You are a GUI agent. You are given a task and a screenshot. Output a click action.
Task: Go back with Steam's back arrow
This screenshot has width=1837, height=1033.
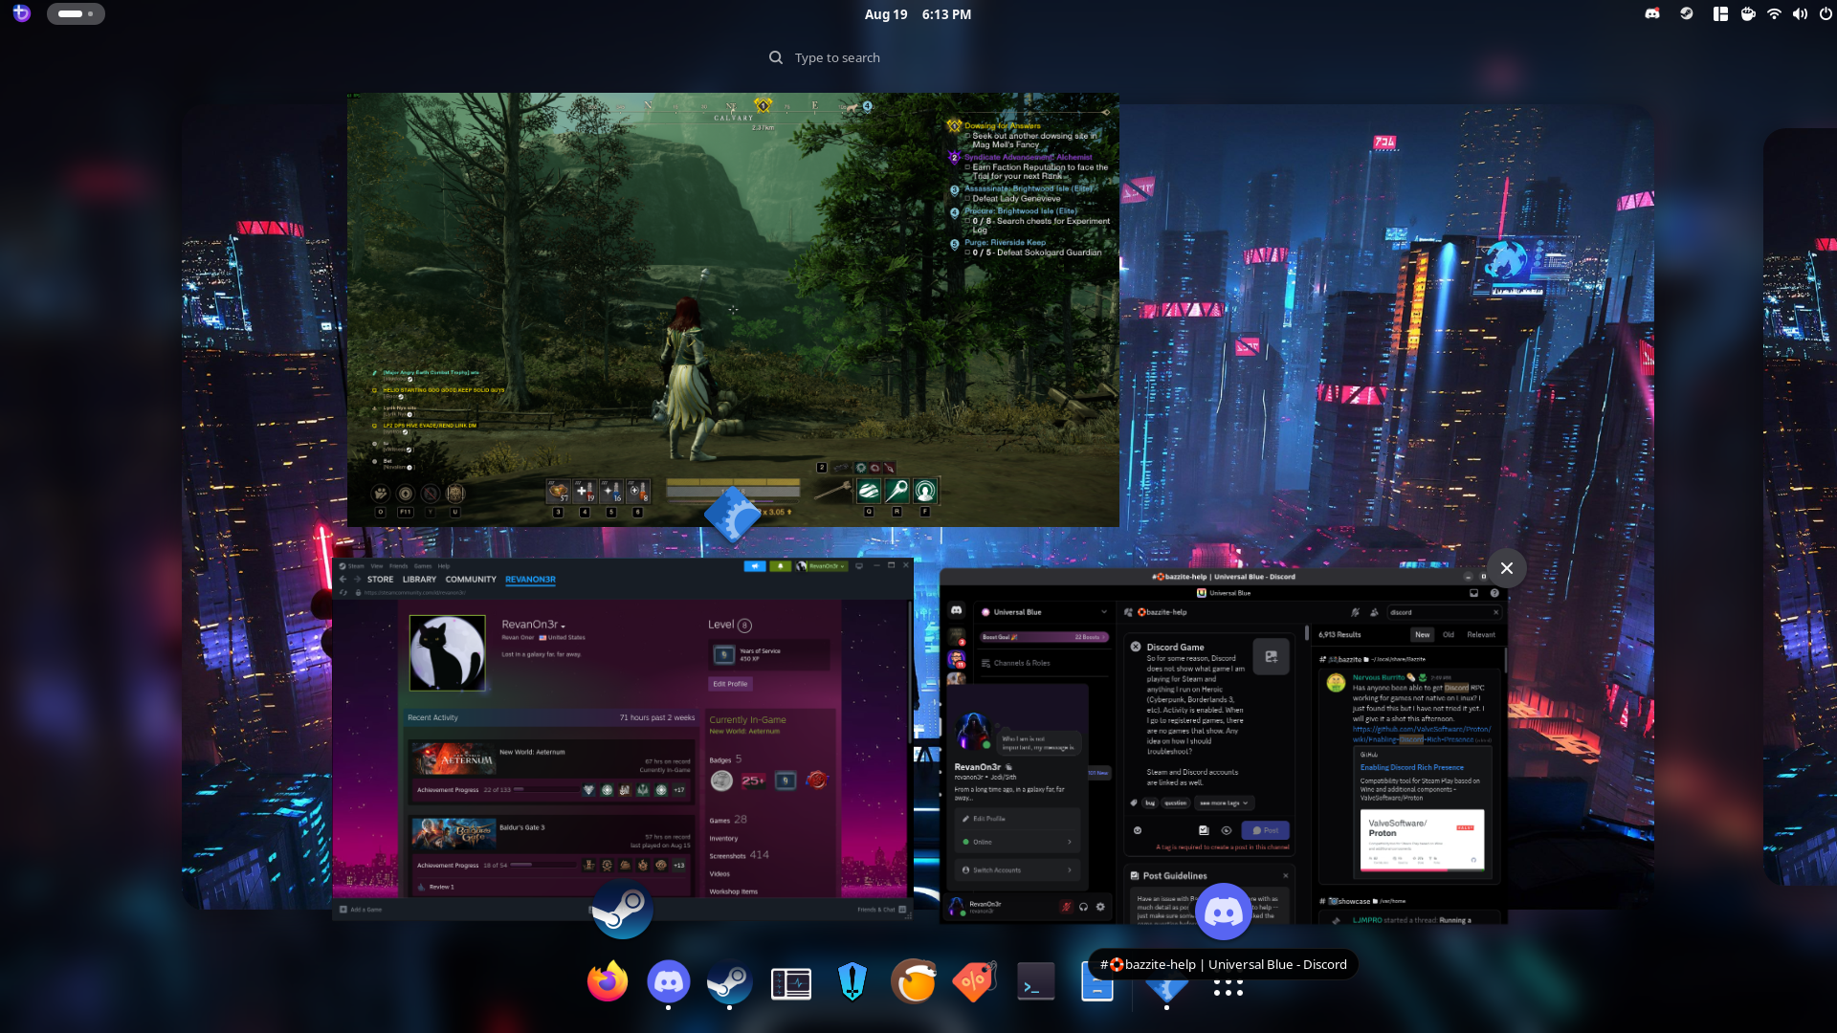343,580
